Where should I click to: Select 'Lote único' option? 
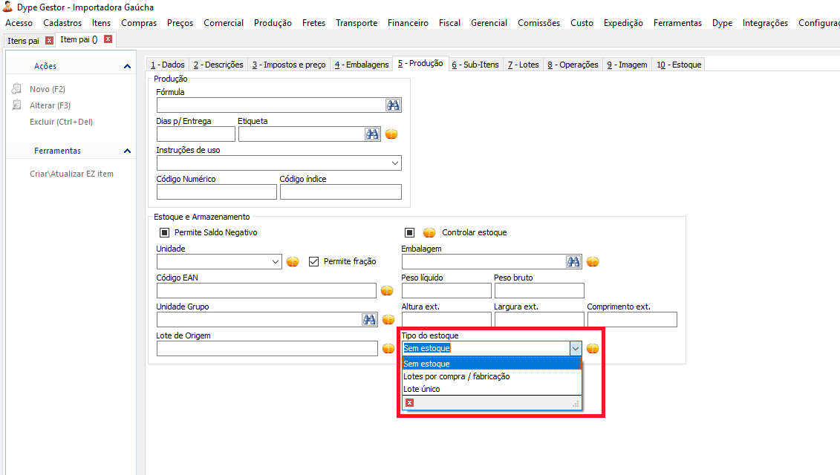492,389
